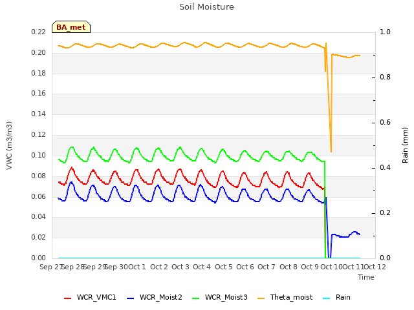Click the Oct 8 date tick label
The width and height of the screenshot is (414, 310).
(289, 267)
